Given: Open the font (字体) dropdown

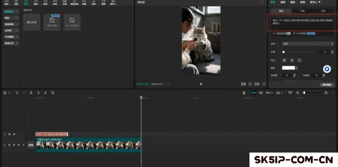Looking at the screenshot, I should pos(307,44).
